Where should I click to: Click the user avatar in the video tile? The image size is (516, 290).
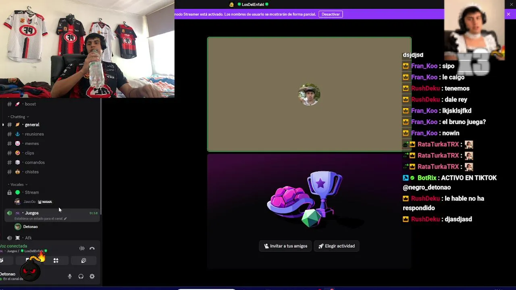point(309,94)
